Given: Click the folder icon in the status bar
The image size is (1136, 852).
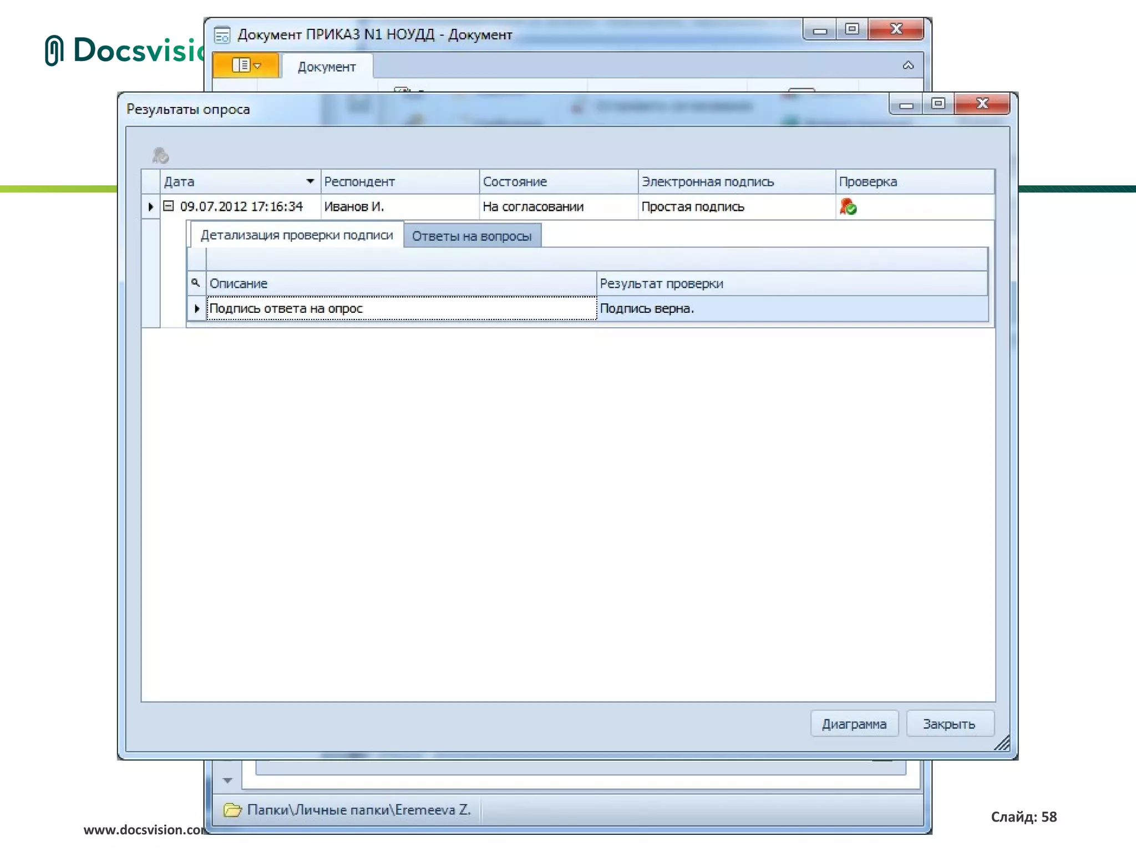Looking at the screenshot, I should (x=232, y=810).
